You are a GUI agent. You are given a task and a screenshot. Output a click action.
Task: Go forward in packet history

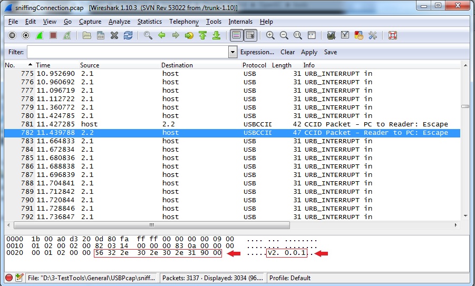tap(176, 35)
